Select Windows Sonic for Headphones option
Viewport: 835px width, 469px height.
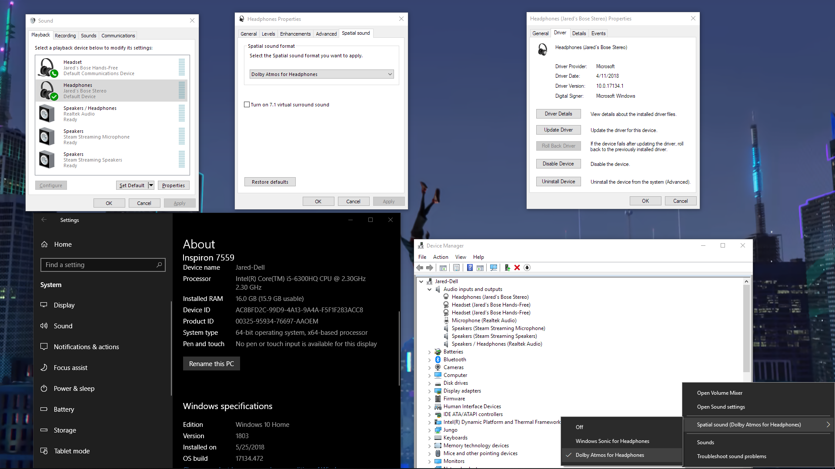[612, 441]
